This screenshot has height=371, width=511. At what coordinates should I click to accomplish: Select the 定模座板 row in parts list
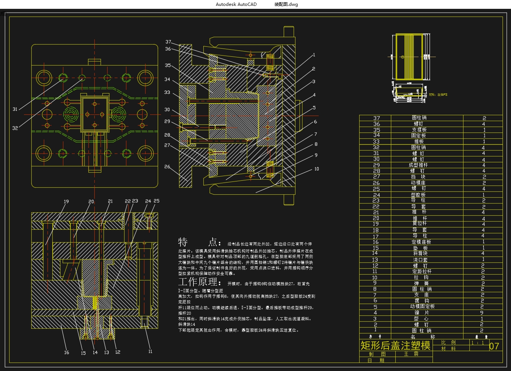(x=431, y=242)
